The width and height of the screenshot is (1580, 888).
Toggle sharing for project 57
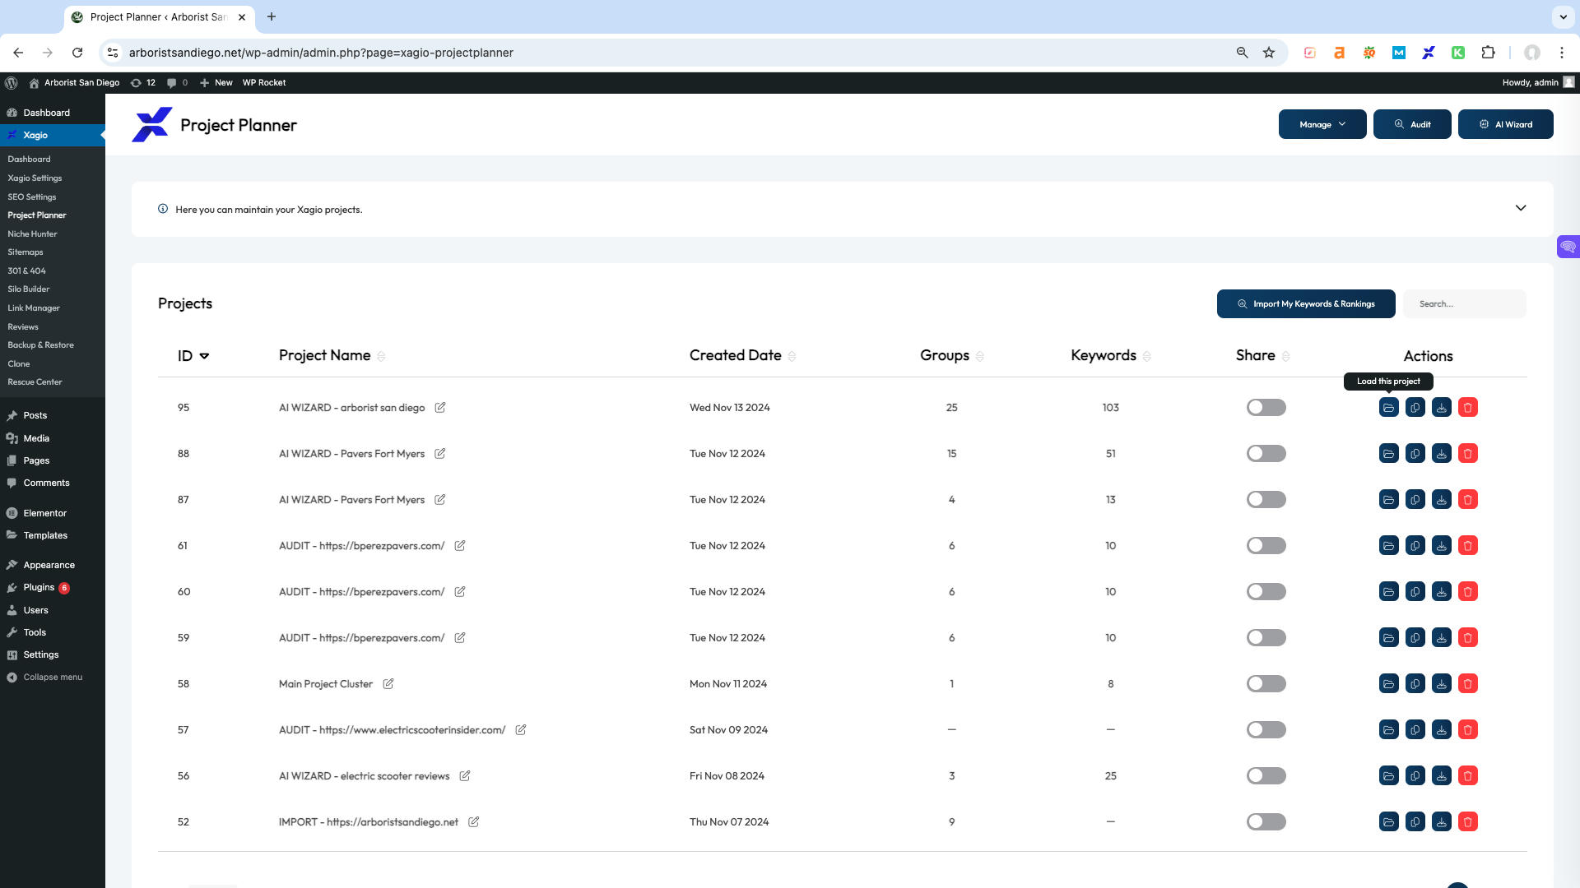tap(1266, 730)
